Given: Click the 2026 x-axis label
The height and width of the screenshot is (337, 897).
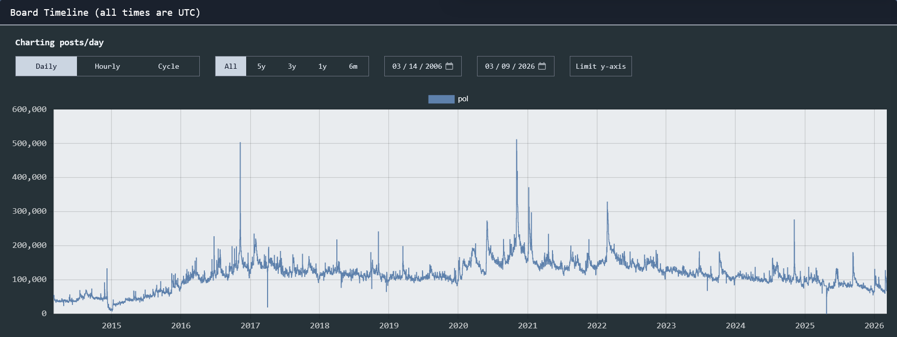Looking at the screenshot, I should pos(875,325).
